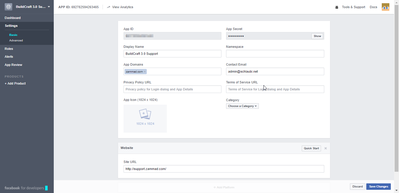This screenshot has width=399, height=193.
Task: Focus the Terms of Service URL field
Action: coord(275,89)
